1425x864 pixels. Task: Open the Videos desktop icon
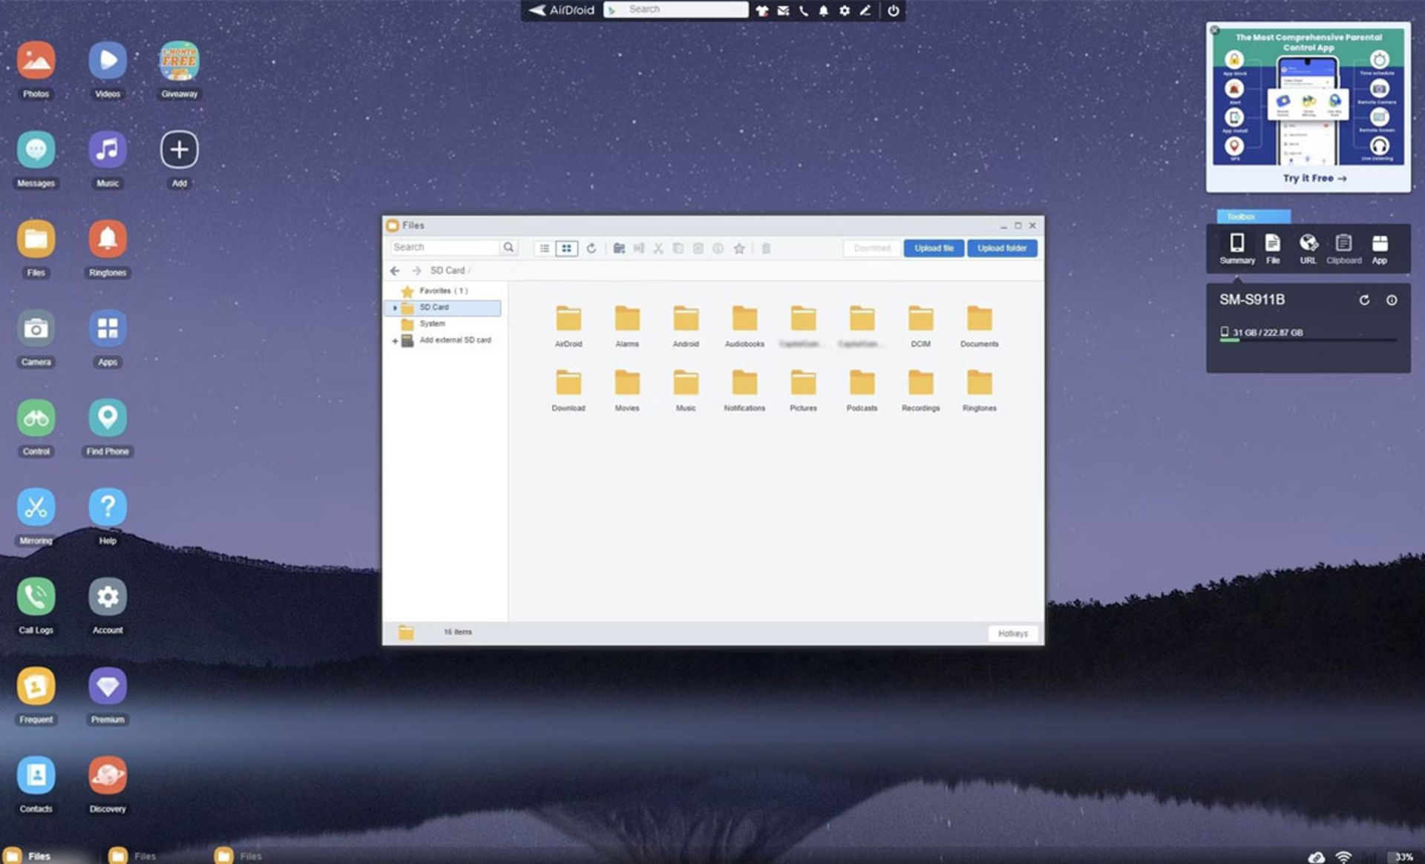pos(108,61)
